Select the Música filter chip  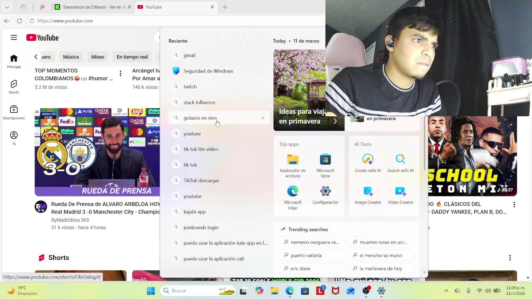point(71,57)
